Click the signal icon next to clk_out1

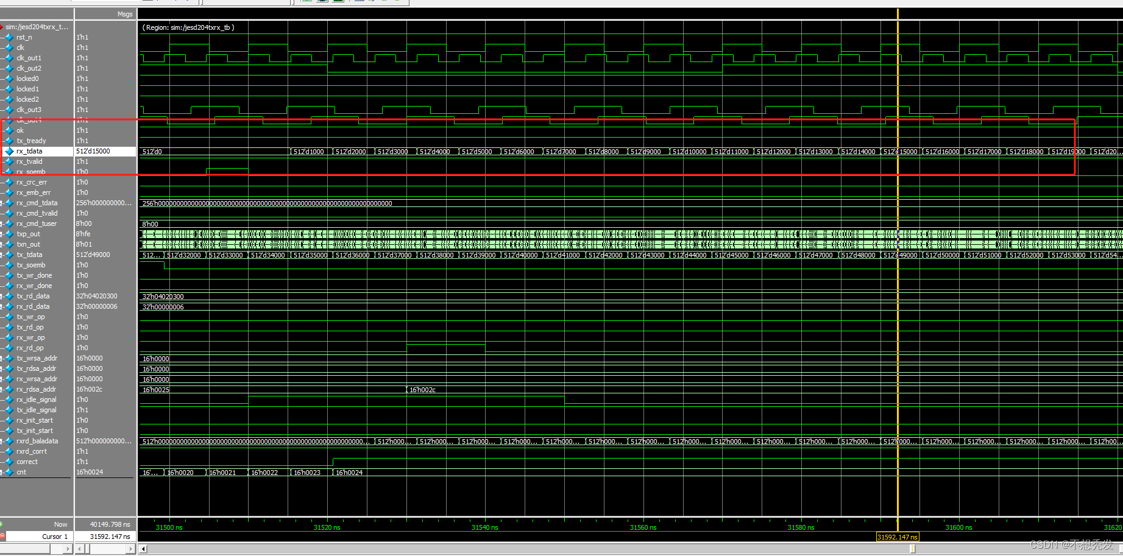10,58
